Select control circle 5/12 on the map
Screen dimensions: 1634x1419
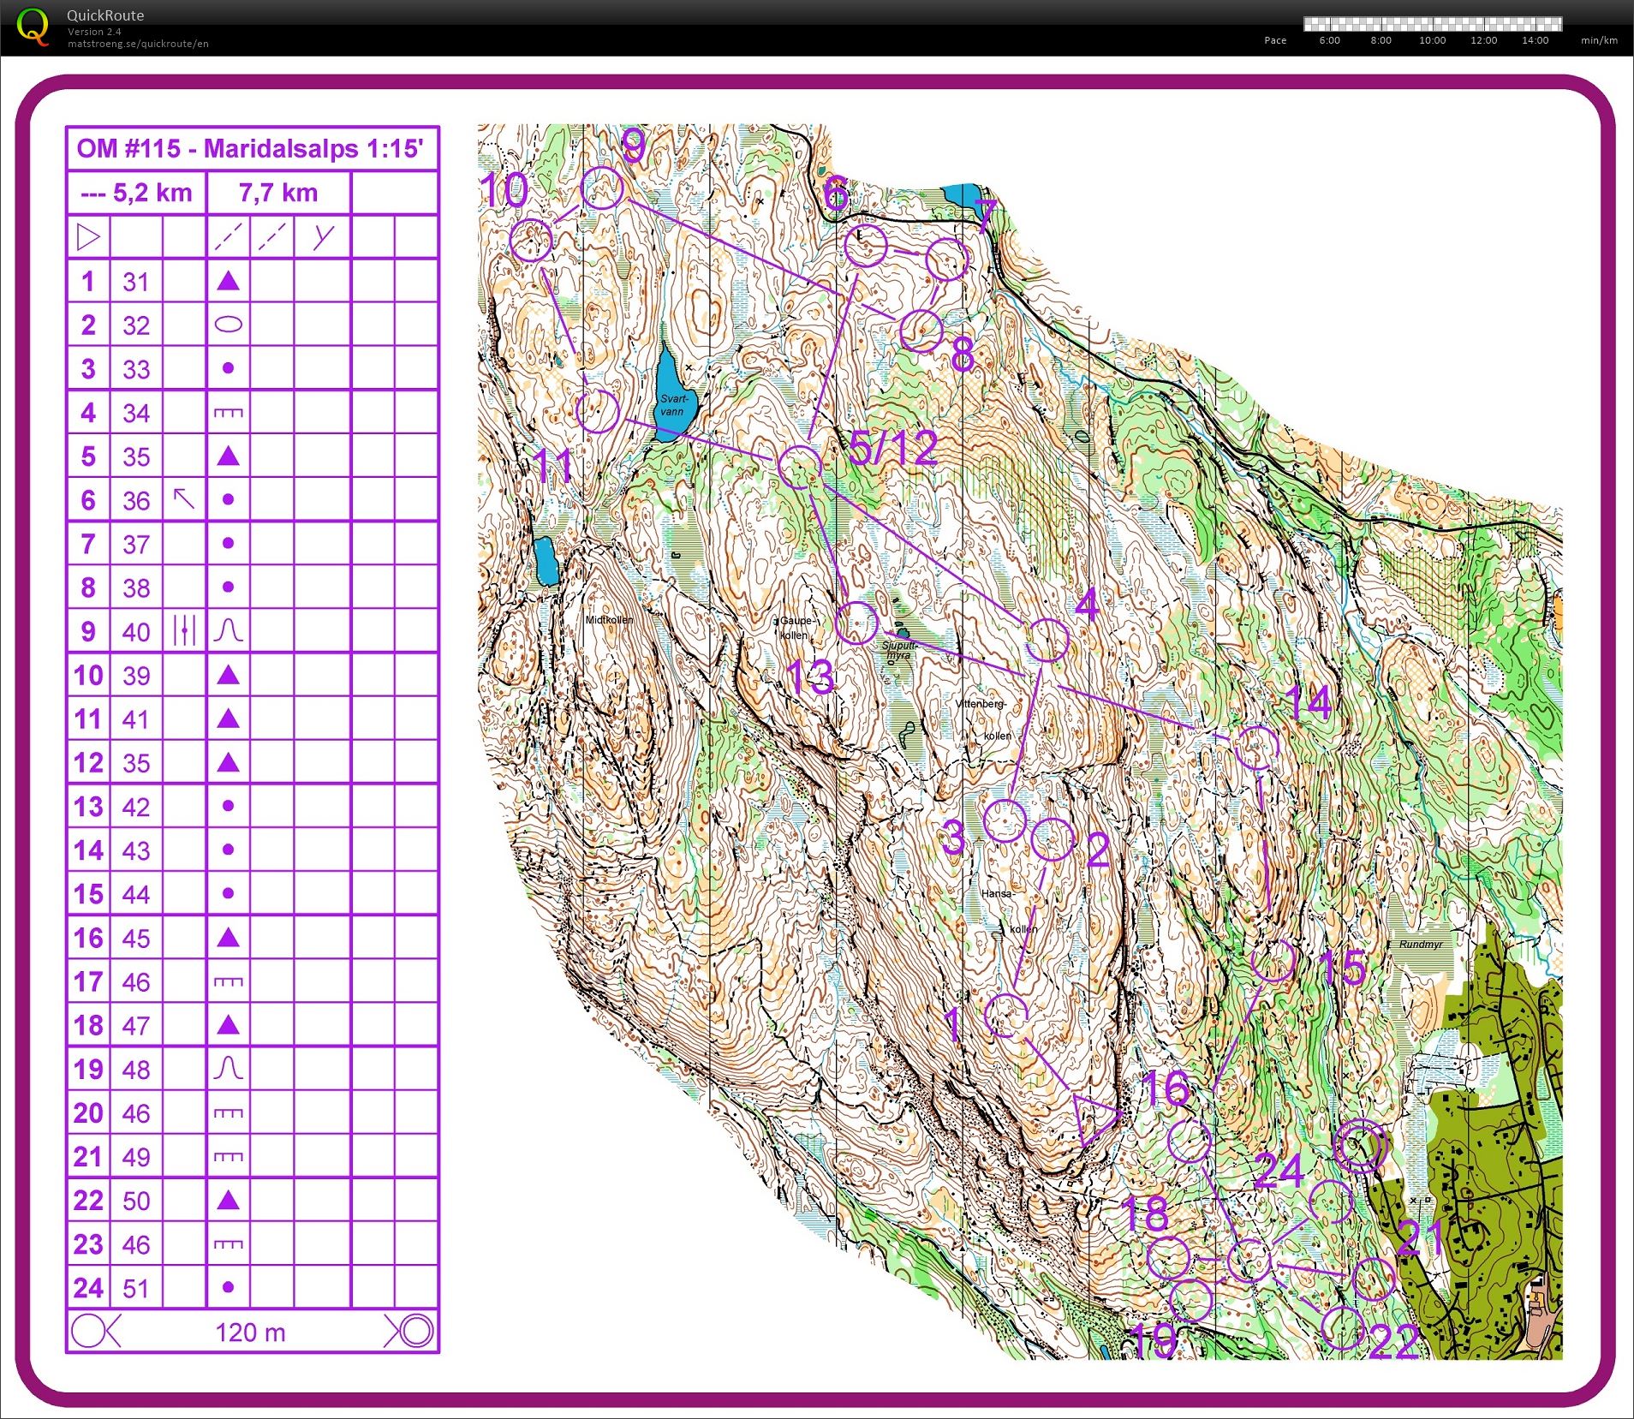[x=800, y=467]
